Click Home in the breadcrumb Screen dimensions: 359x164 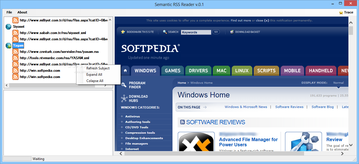[182, 83]
